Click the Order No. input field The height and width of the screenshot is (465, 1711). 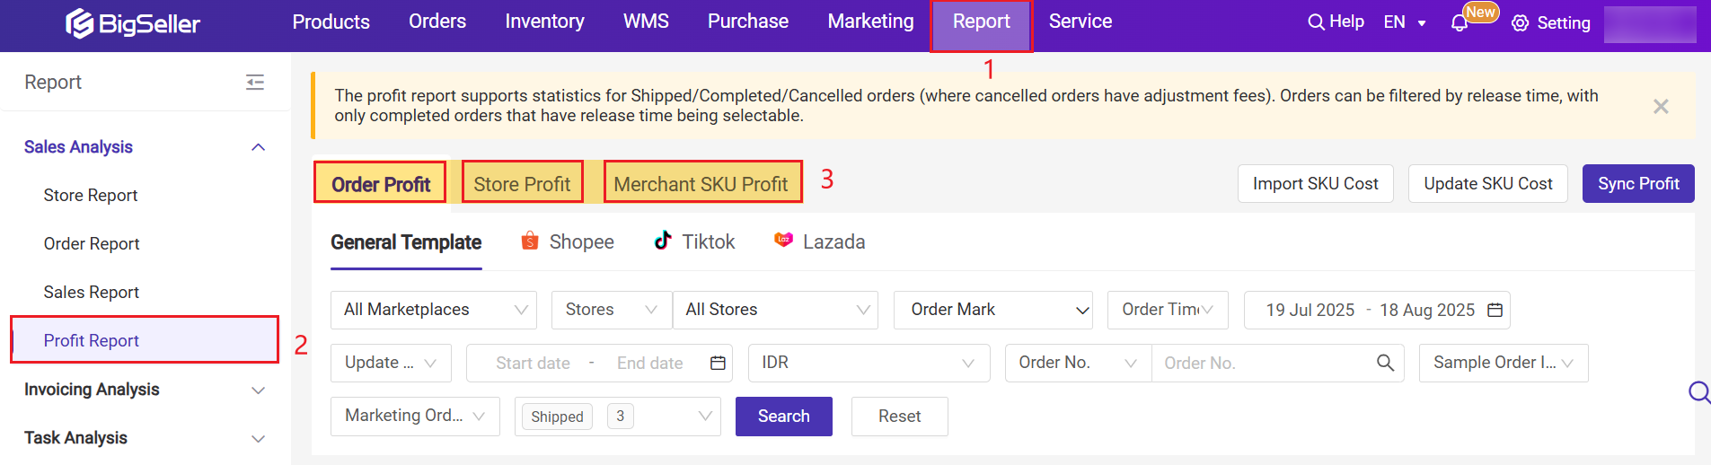(1262, 363)
